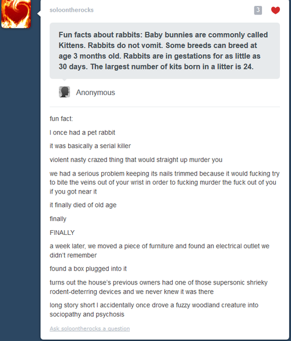Click the "fun fact:" opening line
This screenshot has width=291, height=341.
(62, 119)
